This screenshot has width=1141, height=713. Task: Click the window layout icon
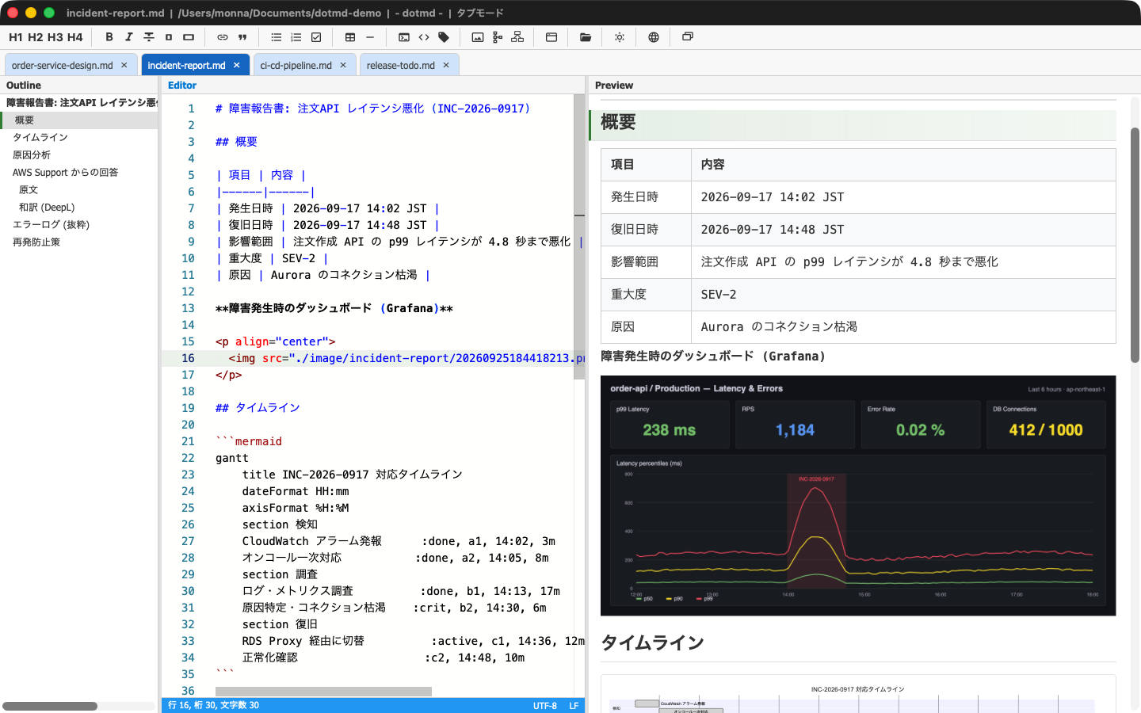(551, 37)
